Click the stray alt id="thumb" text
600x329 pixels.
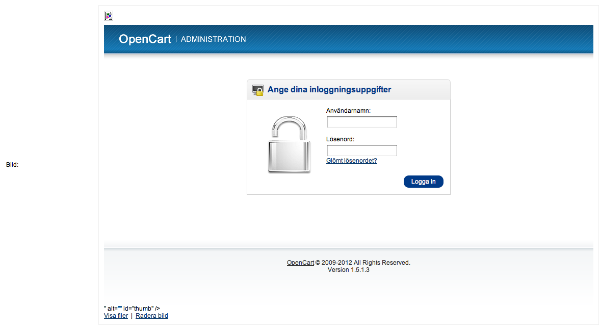pos(132,308)
